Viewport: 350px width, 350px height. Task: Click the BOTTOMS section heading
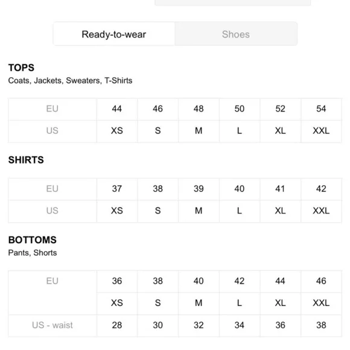click(33, 240)
